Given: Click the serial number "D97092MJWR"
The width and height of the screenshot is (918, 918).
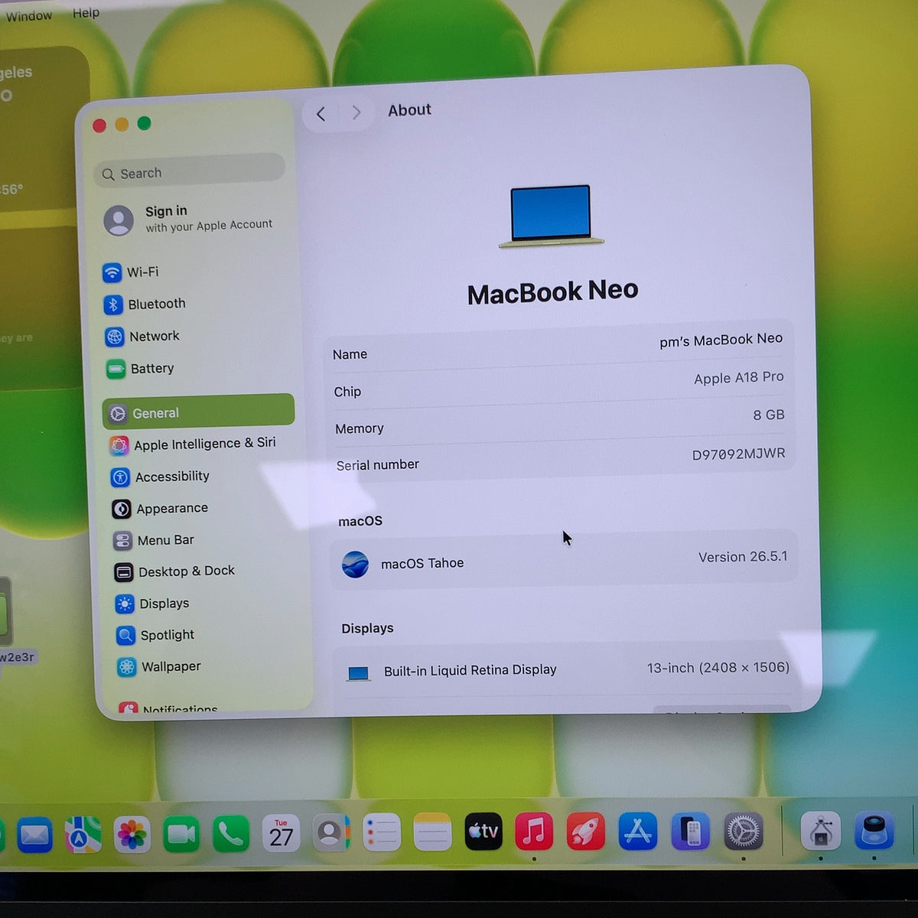Looking at the screenshot, I should coord(738,454).
